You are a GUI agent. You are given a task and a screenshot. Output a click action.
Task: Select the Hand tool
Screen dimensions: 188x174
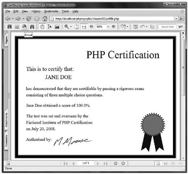[x=42, y=27]
